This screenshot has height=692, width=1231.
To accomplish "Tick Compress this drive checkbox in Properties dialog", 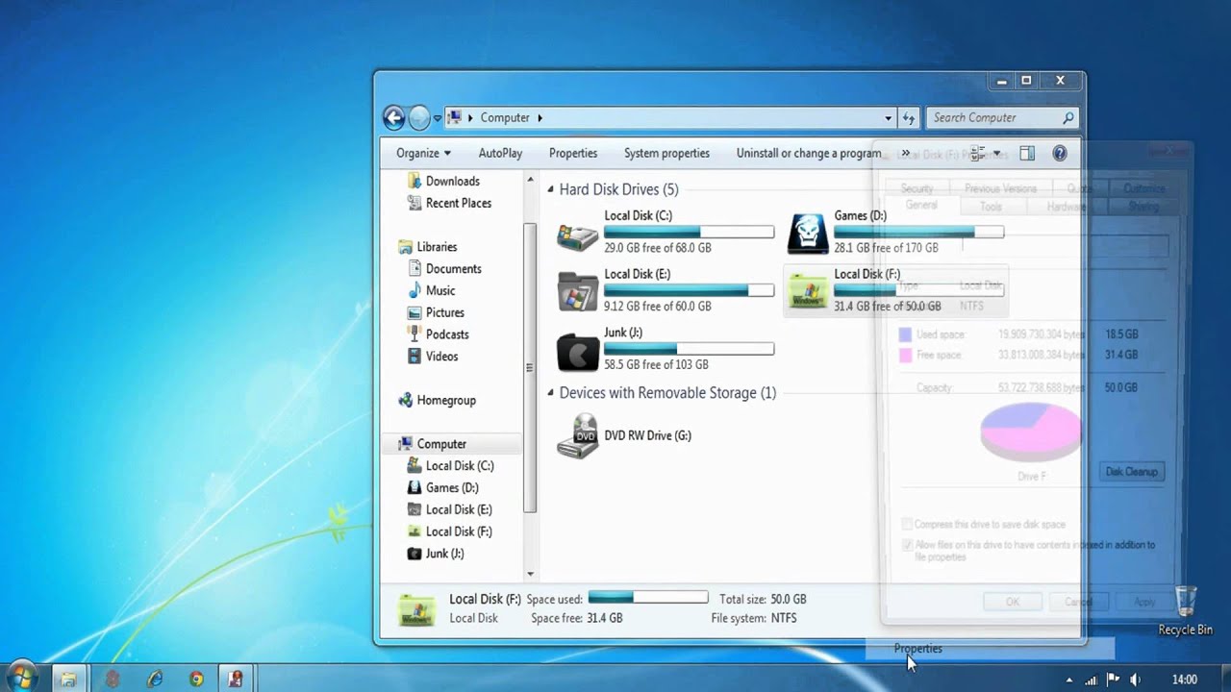I will (x=907, y=525).
